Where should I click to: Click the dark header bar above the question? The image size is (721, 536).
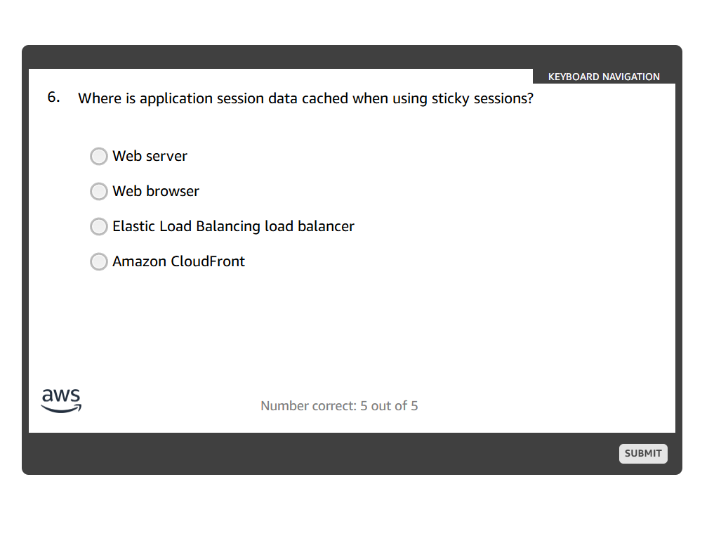281,57
